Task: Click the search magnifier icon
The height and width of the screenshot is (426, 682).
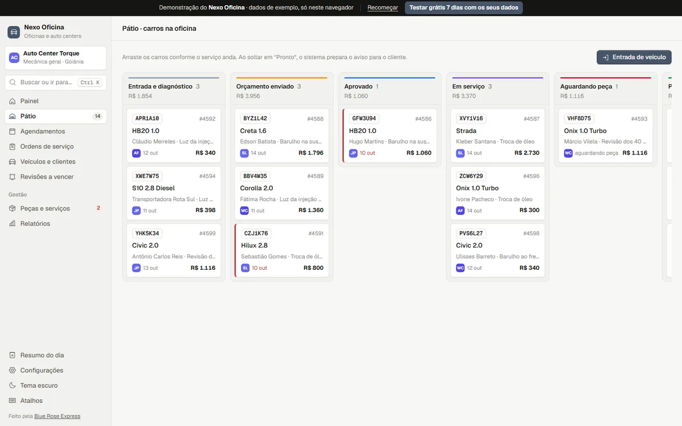Action: pos(14,82)
